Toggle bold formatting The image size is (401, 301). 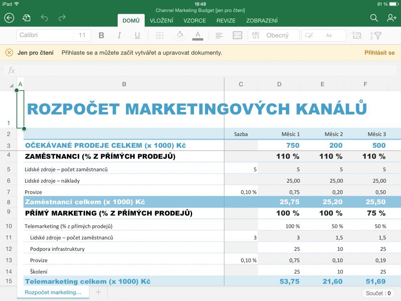pos(101,35)
